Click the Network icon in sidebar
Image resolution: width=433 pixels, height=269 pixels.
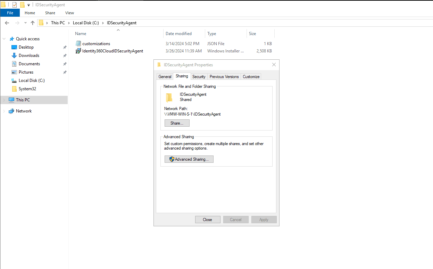tap(11, 111)
